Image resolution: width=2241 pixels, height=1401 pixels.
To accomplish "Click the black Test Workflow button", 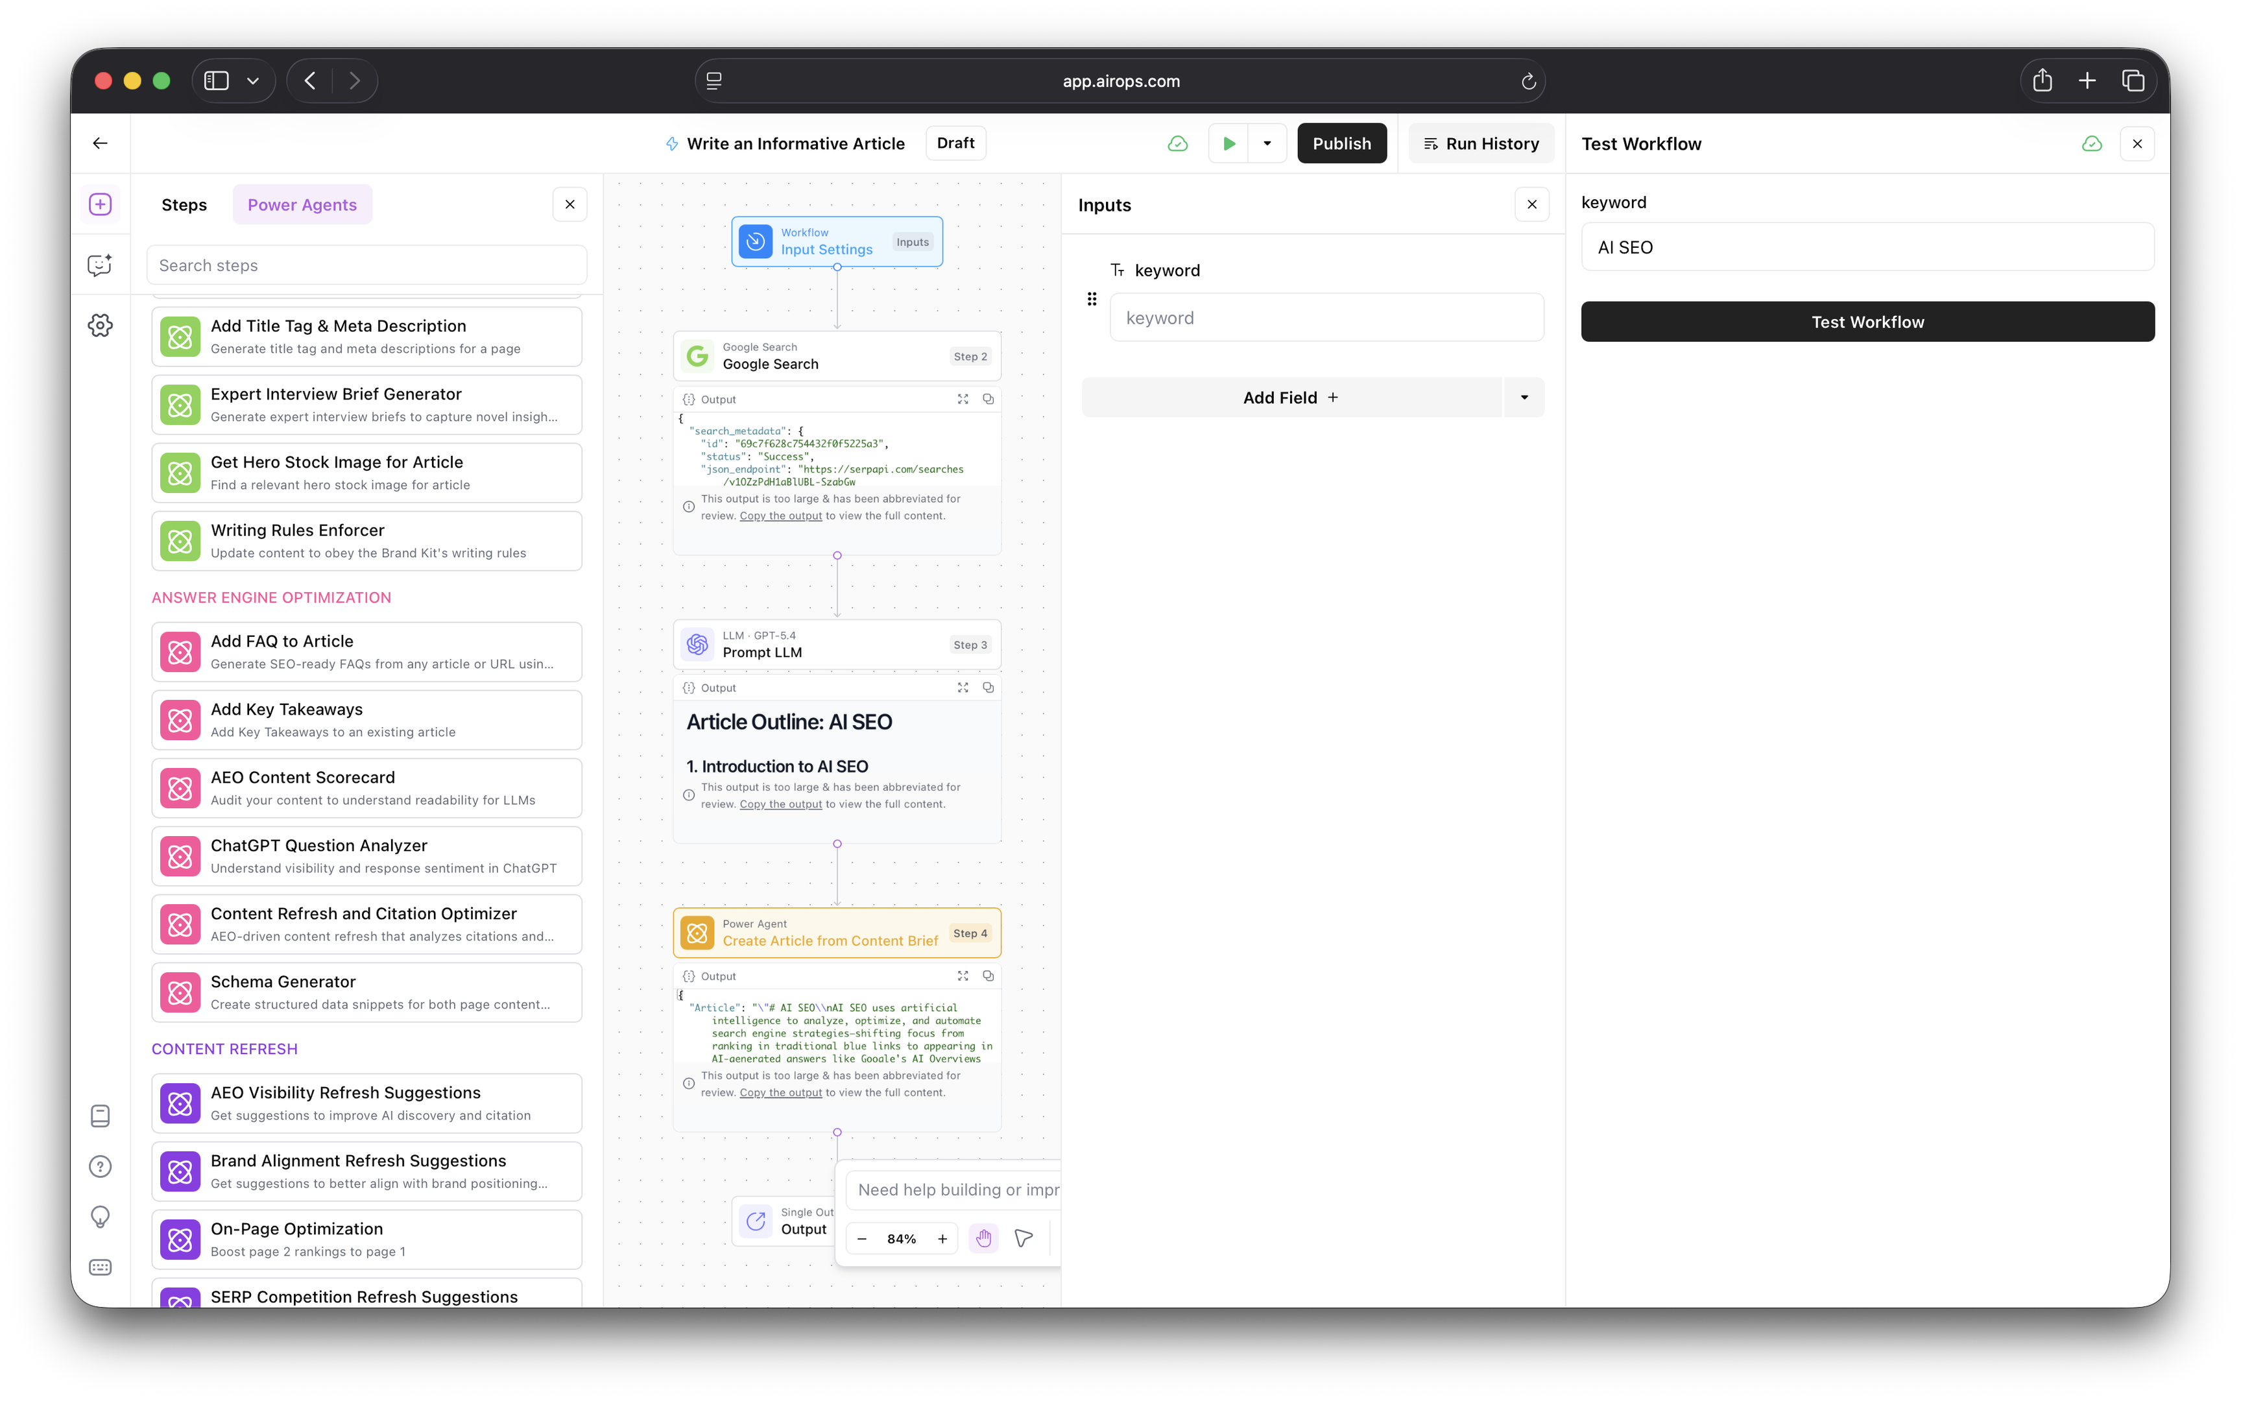I will coord(1867,322).
